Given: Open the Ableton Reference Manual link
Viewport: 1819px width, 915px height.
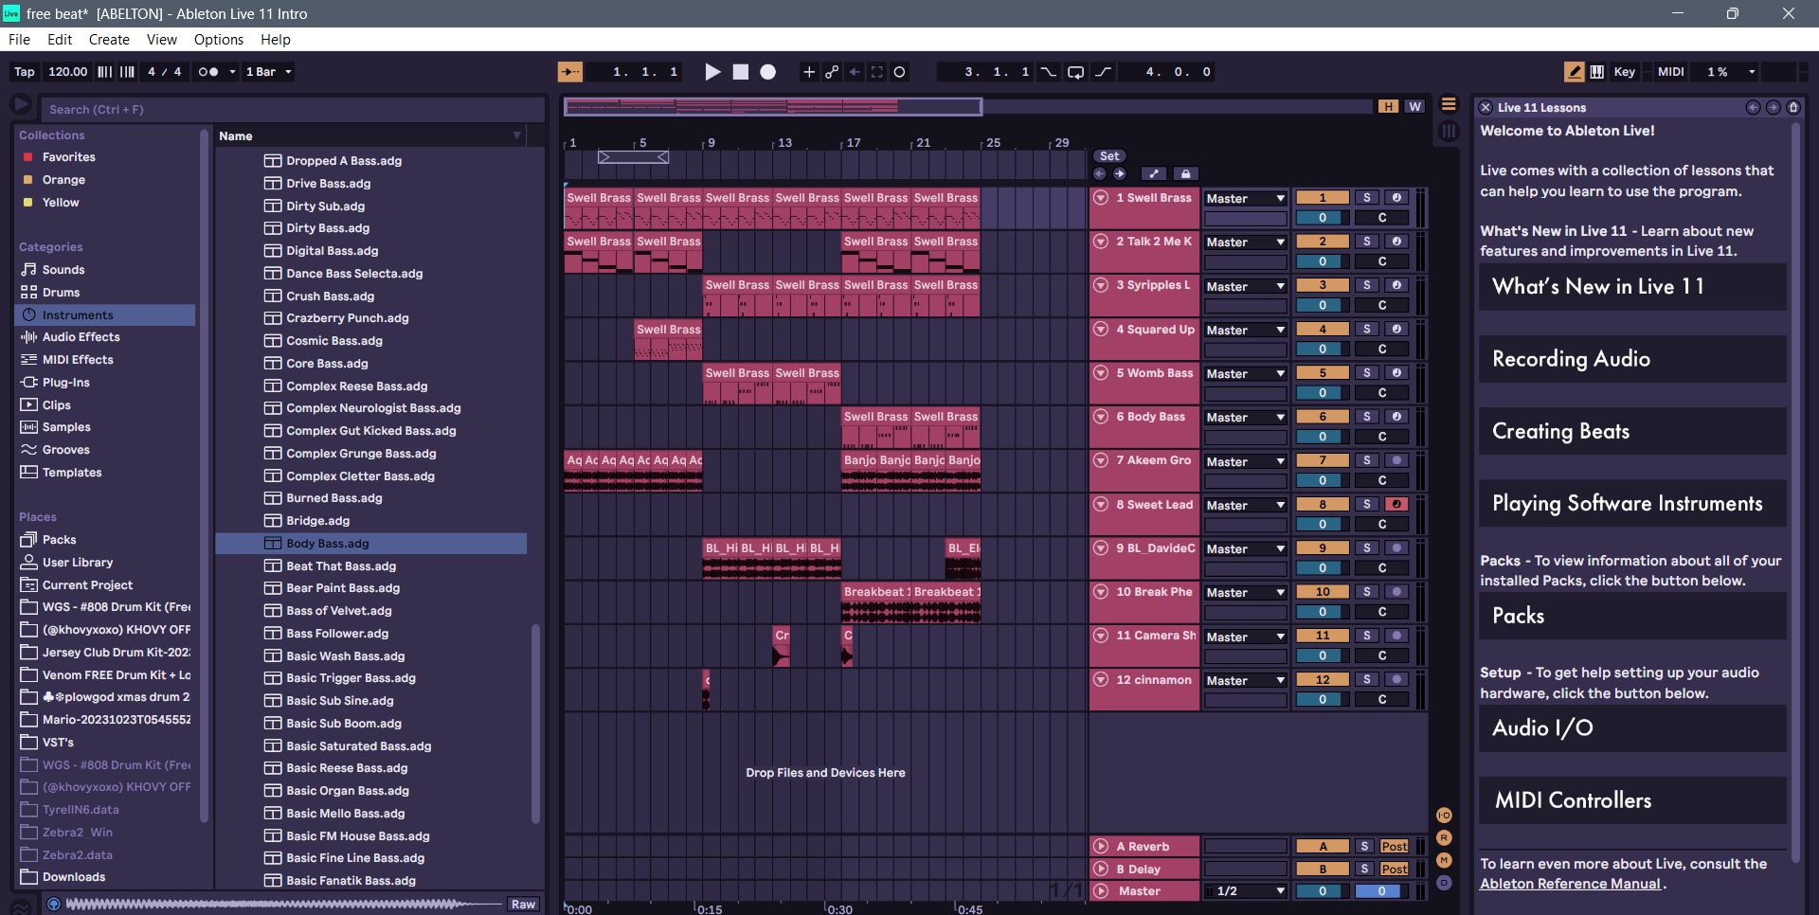Looking at the screenshot, I should coord(1570,884).
